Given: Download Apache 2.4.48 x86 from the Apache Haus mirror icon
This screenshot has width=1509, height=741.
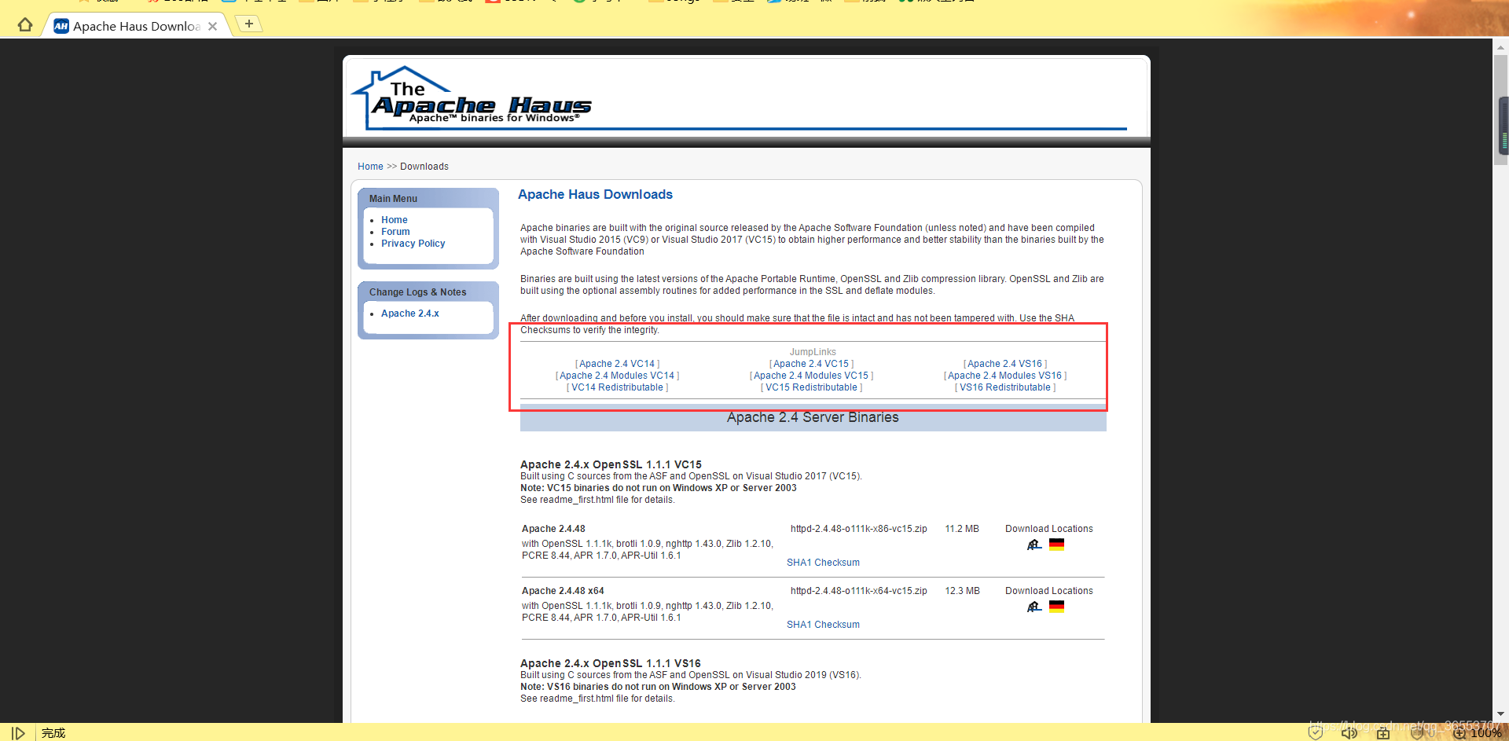Looking at the screenshot, I should (1034, 545).
